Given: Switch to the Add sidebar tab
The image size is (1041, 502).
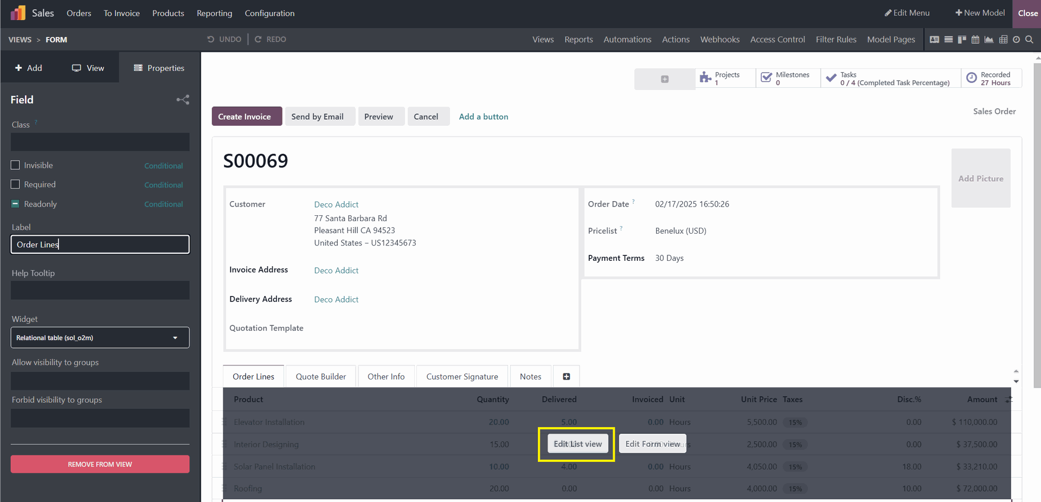Looking at the screenshot, I should tap(28, 68).
